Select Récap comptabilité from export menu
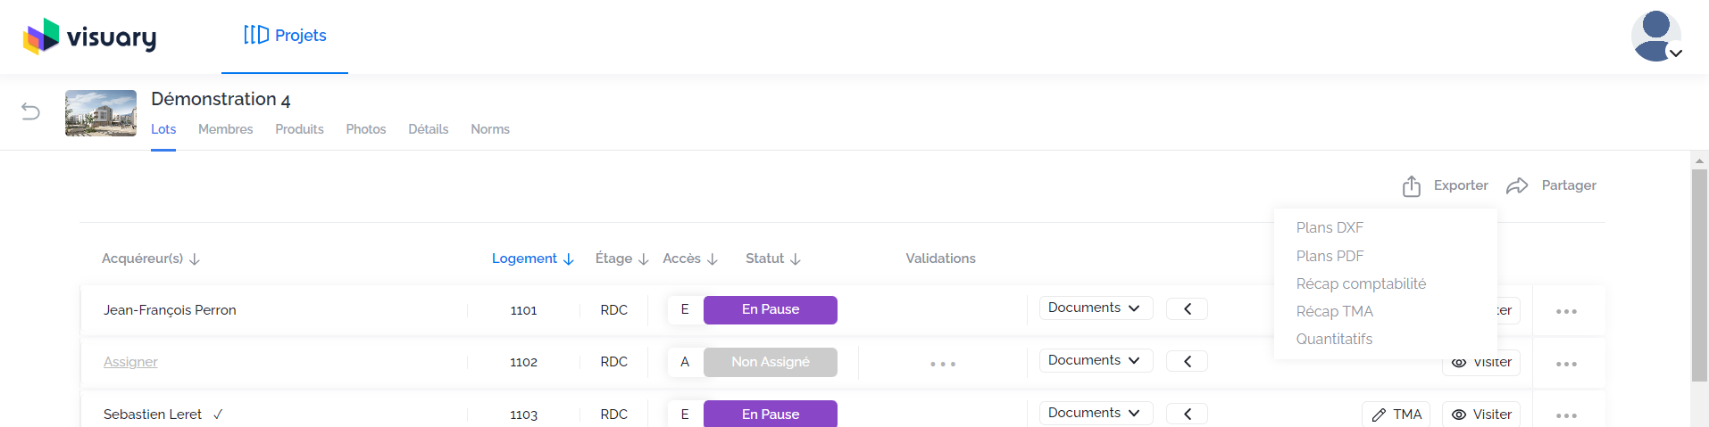Image resolution: width=1709 pixels, height=427 pixels. 1361,283
